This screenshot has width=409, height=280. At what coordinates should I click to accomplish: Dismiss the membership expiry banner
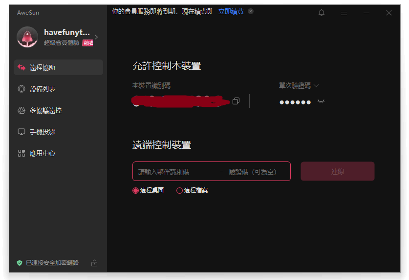coord(251,11)
